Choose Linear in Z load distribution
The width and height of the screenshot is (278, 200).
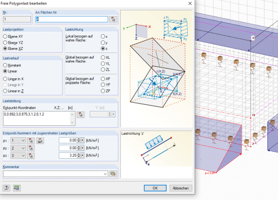tap(13, 91)
